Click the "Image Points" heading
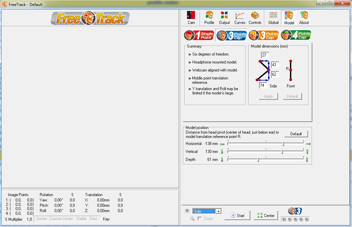Screen dimensions: 352x227 pyautogui.click(x=18, y=195)
